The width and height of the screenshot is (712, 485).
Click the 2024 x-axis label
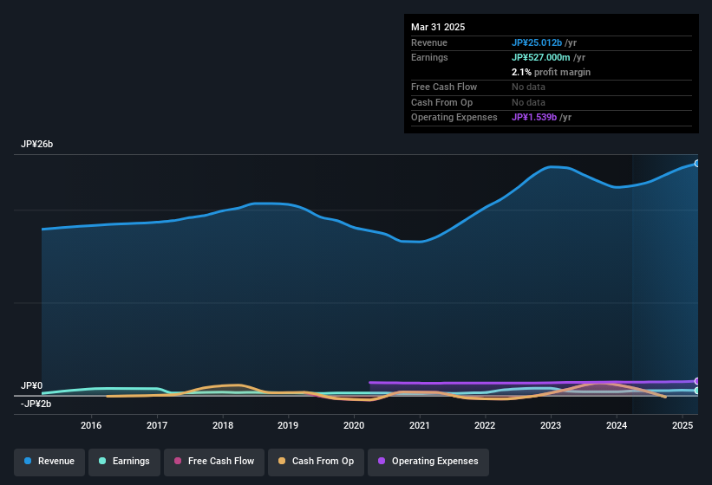[617, 425]
